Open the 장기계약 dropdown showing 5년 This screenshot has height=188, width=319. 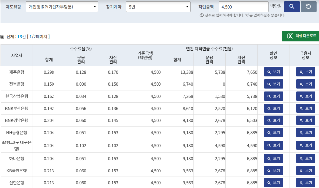click(158, 7)
